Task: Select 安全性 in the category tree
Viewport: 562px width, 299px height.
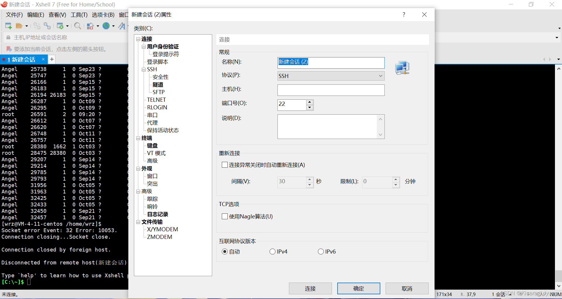Action: tap(161, 77)
